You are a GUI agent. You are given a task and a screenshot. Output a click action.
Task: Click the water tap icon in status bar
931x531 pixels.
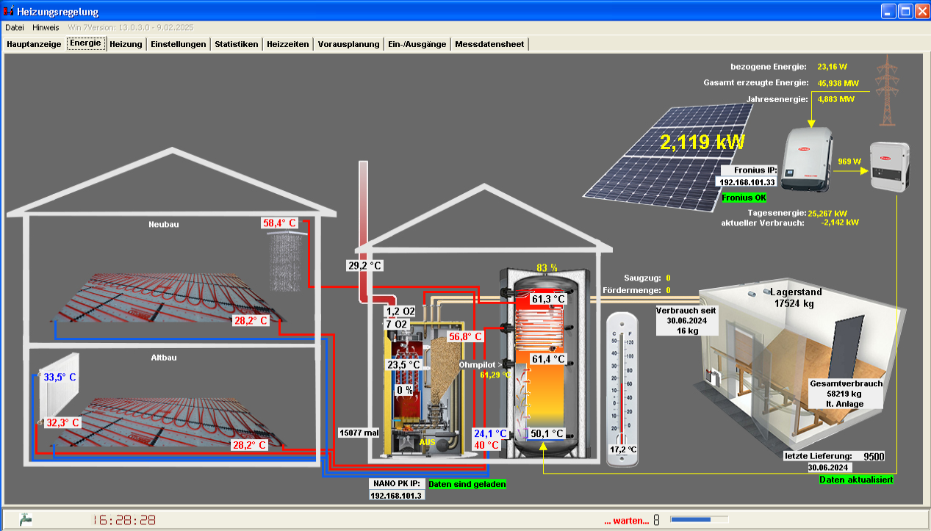tap(26, 519)
